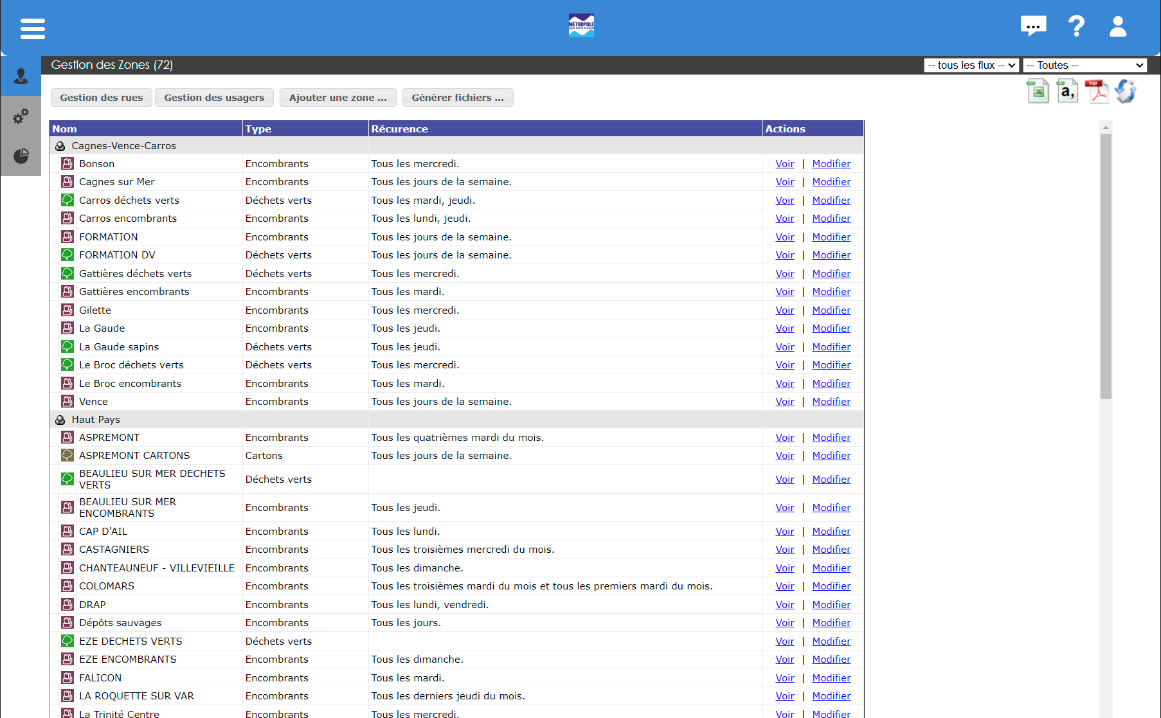The width and height of the screenshot is (1161, 718).
Task: Click 'Modifier' for the Bonson zone
Action: click(x=831, y=164)
